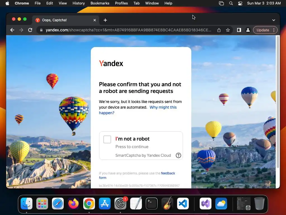This screenshot has width=286, height=215.
Task: Open Spotlight search in menu bar
Action: coord(231,3)
